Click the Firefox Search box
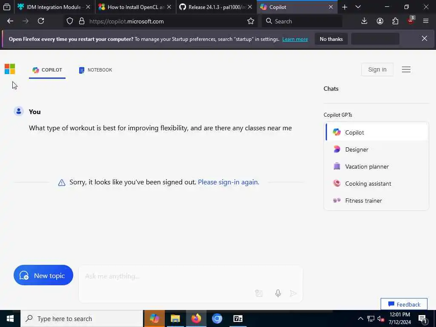 point(302,21)
